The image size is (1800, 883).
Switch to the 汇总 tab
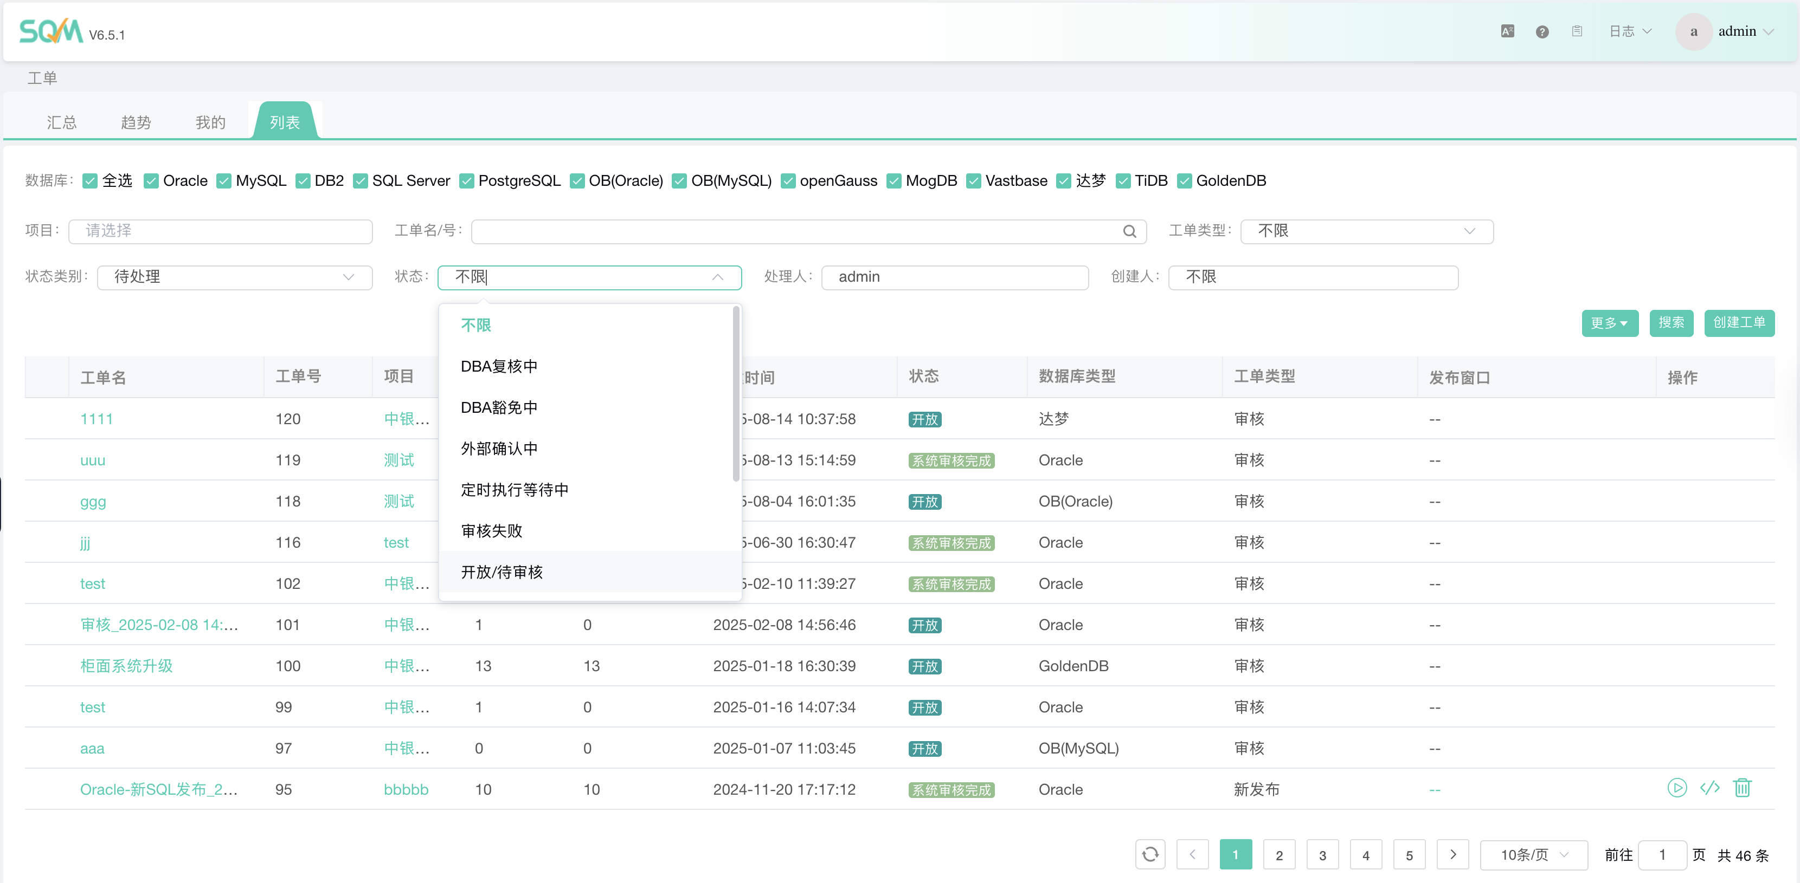point(61,123)
